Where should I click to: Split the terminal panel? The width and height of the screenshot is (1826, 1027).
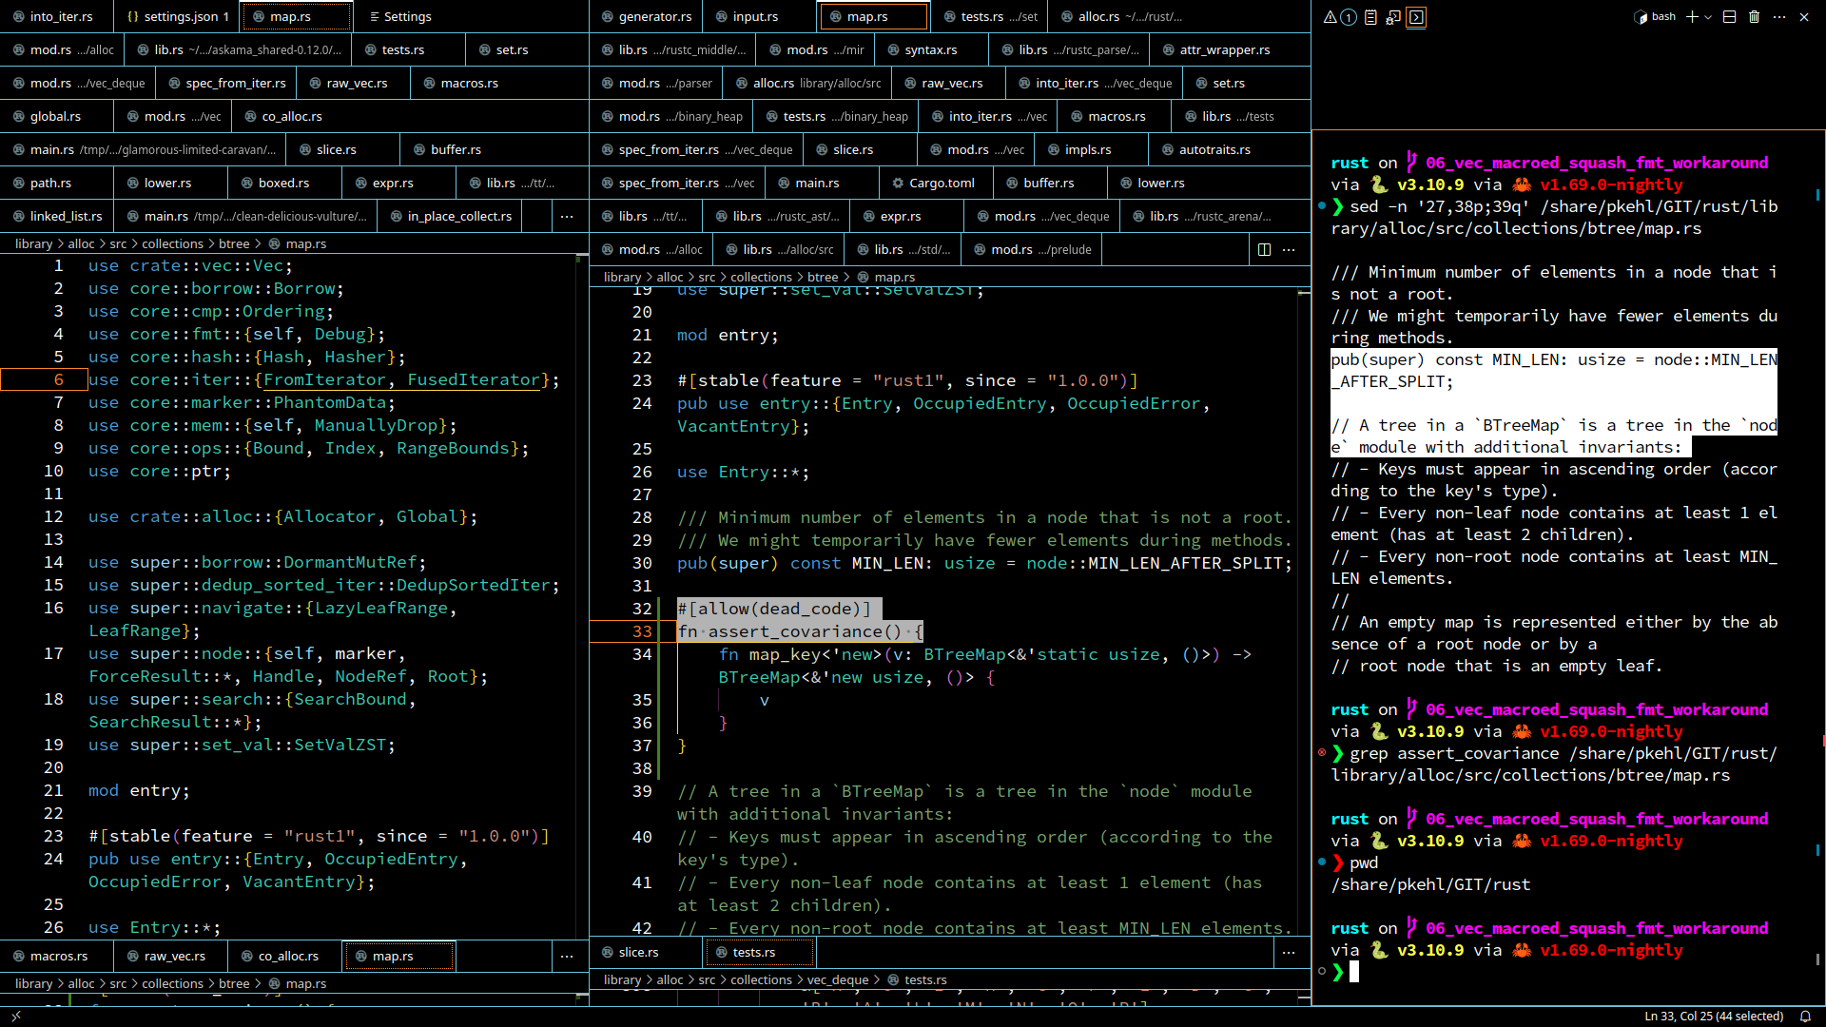click(1730, 17)
